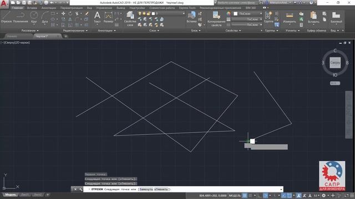Select the Текст (Text) tool
355x199 pixels.
(97, 17)
